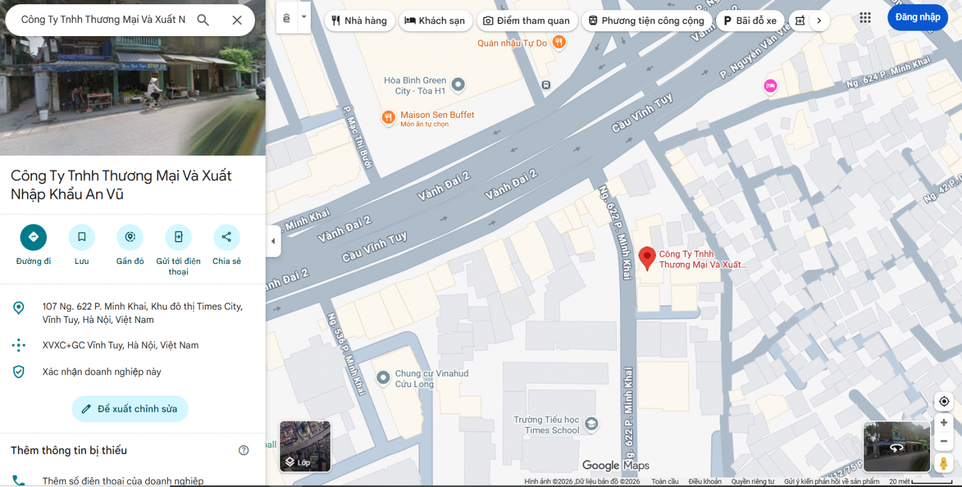Viewport: 962px width, 487px height.
Task: Open the Điều khoản link
Action: 705,482
